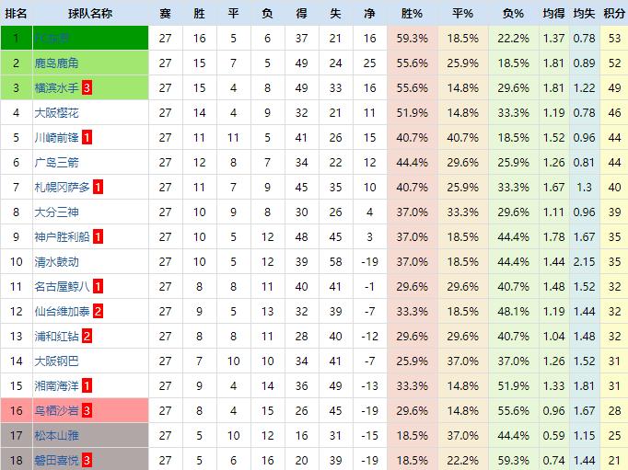This screenshot has width=628, height=470.
Task: Click the red badge beside 浦和红钻
Action: (x=87, y=336)
